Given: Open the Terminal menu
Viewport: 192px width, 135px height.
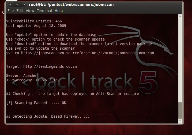Looking at the screenshot, I should click(44, 11).
